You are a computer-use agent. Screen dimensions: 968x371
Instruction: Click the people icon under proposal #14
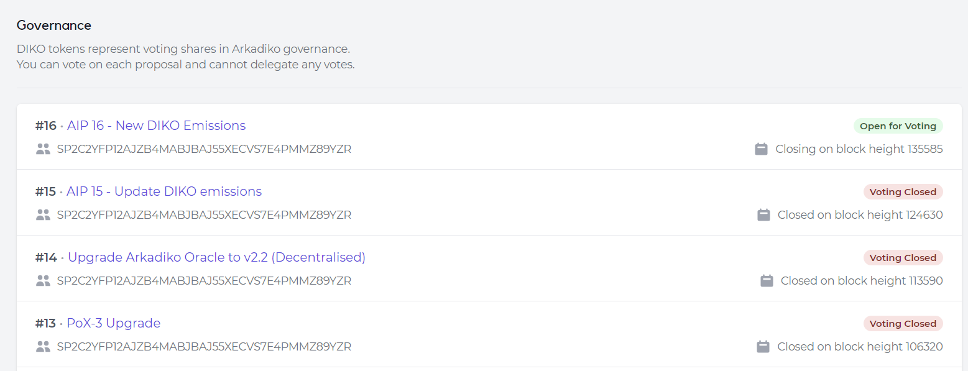point(43,281)
